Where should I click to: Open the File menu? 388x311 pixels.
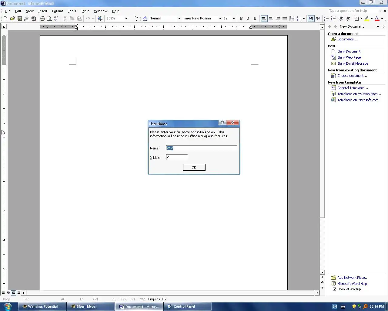click(x=8, y=11)
